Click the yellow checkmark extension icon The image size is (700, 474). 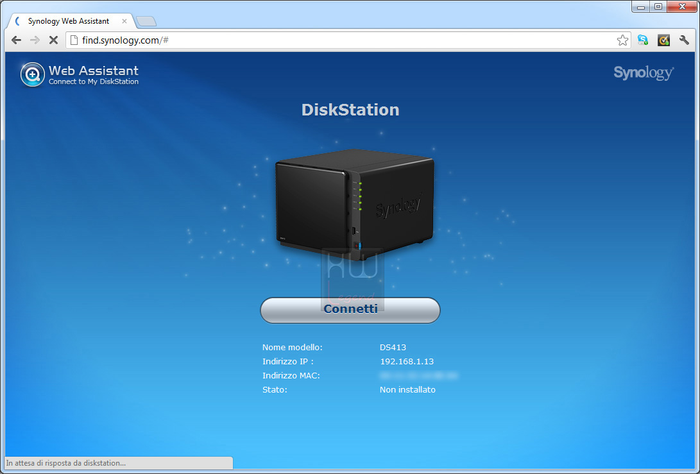click(663, 40)
